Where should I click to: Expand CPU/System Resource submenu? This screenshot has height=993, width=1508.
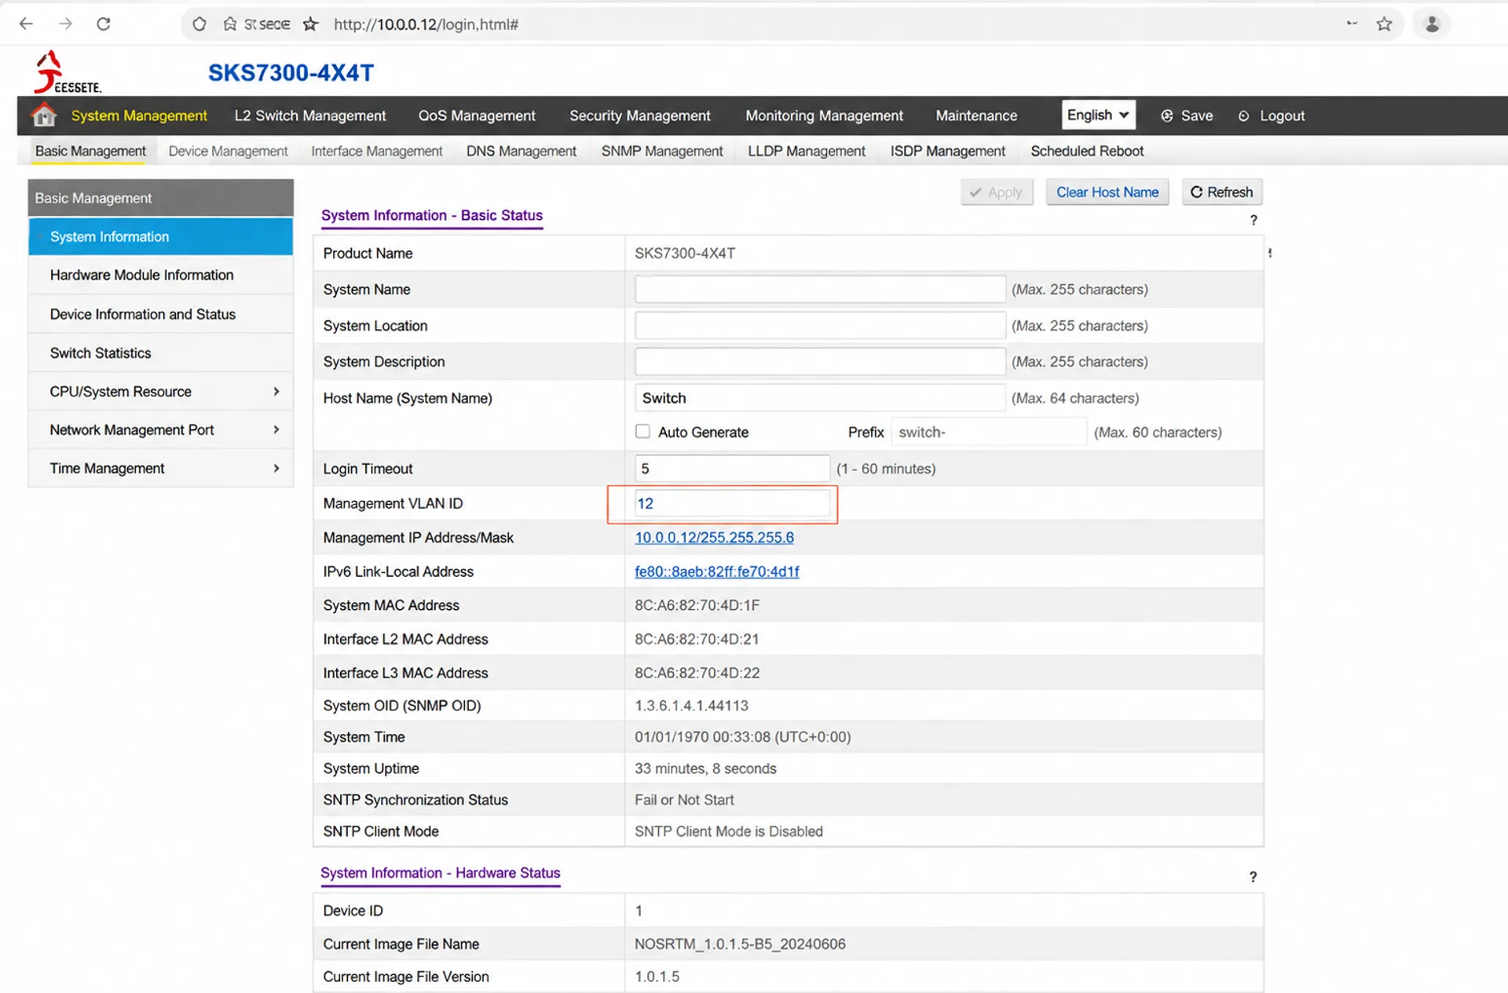pos(276,392)
